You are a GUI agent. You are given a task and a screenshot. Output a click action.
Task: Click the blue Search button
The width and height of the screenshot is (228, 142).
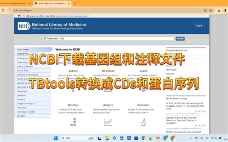pyautogui.click(x=180, y=39)
